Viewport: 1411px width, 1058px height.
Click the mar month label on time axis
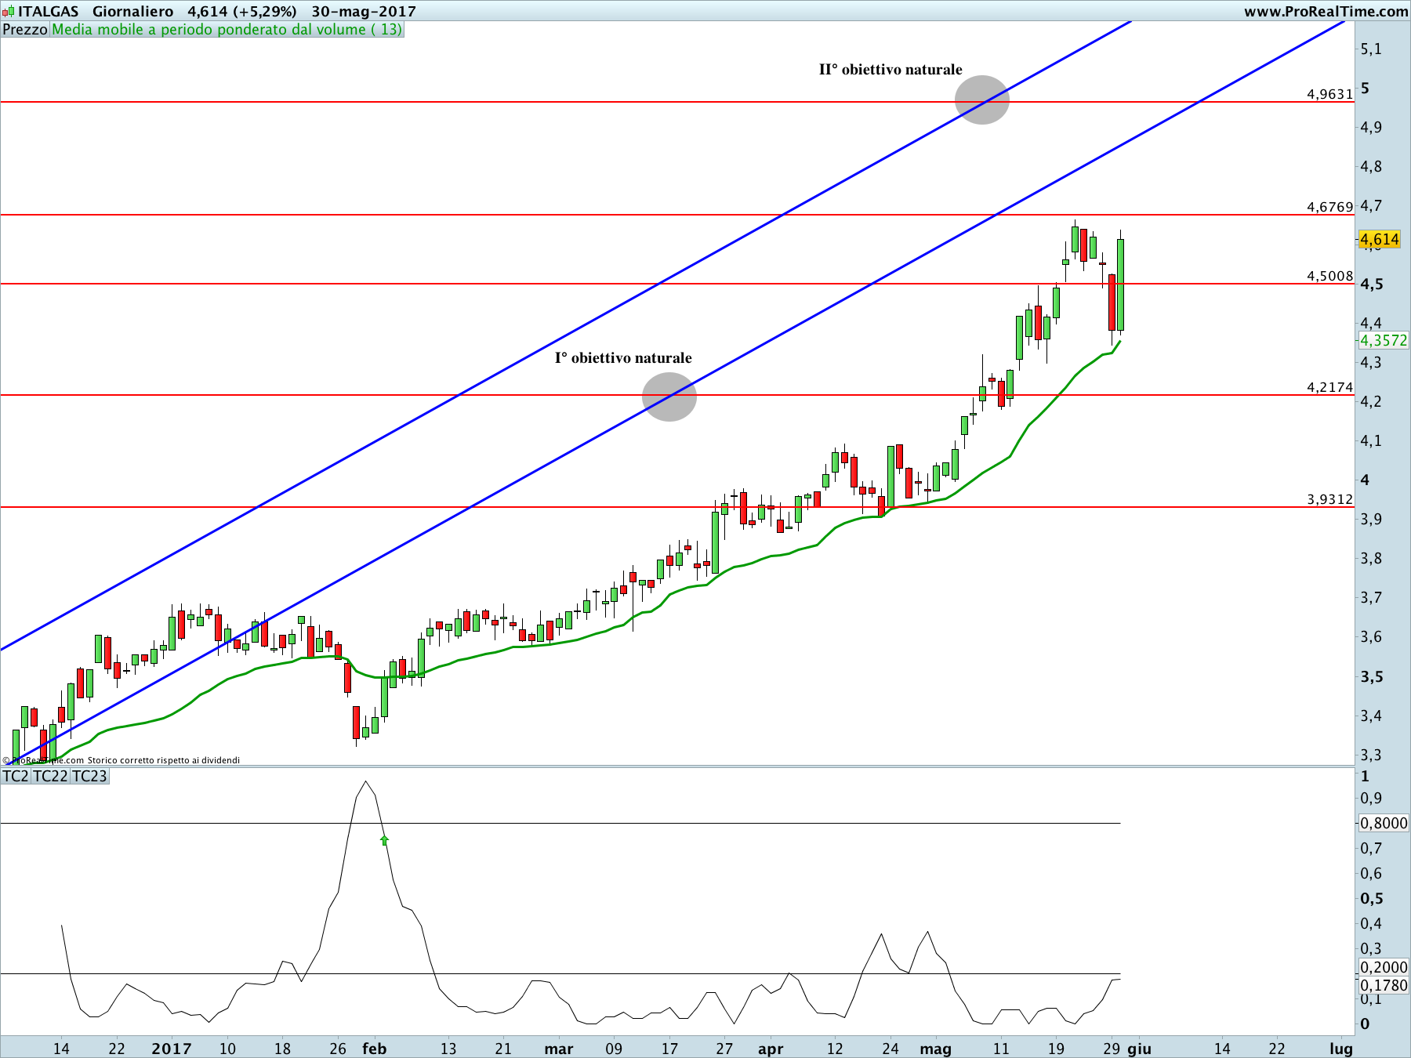[559, 1049]
